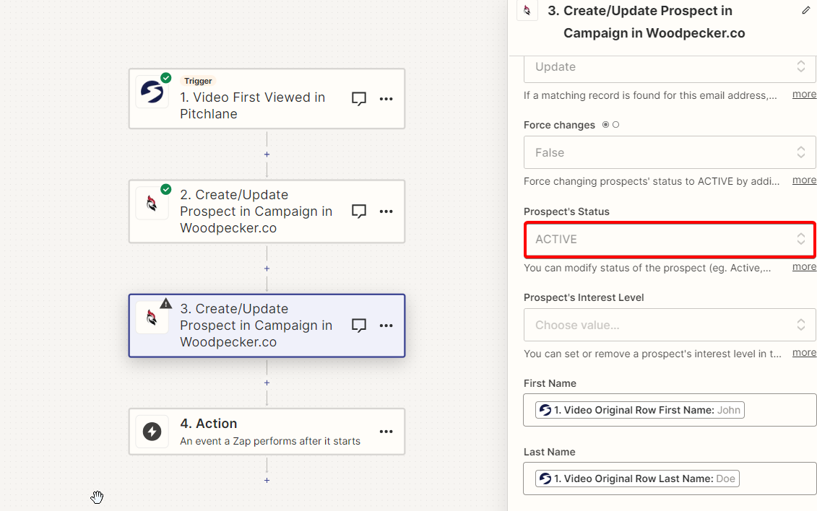Viewport: 817px width, 511px height.
Task: Add step between steps 2 and 3
Action: [x=267, y=268]
